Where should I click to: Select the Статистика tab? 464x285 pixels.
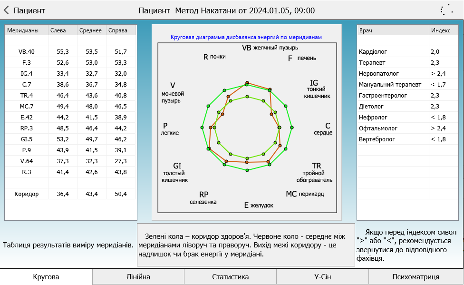click(230, 277)
